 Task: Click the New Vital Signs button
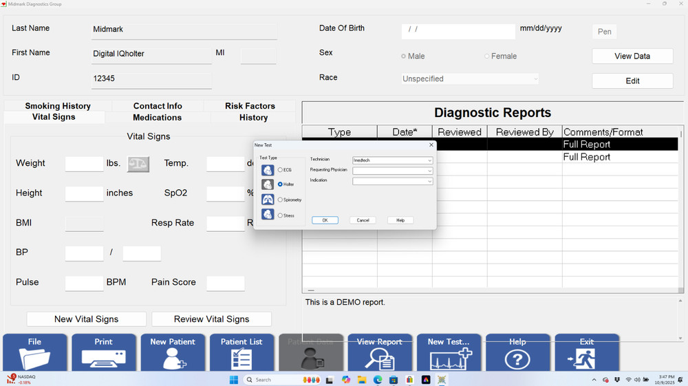point(87,319)
